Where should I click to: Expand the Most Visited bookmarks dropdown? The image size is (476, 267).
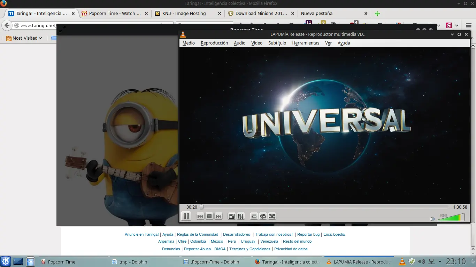[x=24, y=38]
